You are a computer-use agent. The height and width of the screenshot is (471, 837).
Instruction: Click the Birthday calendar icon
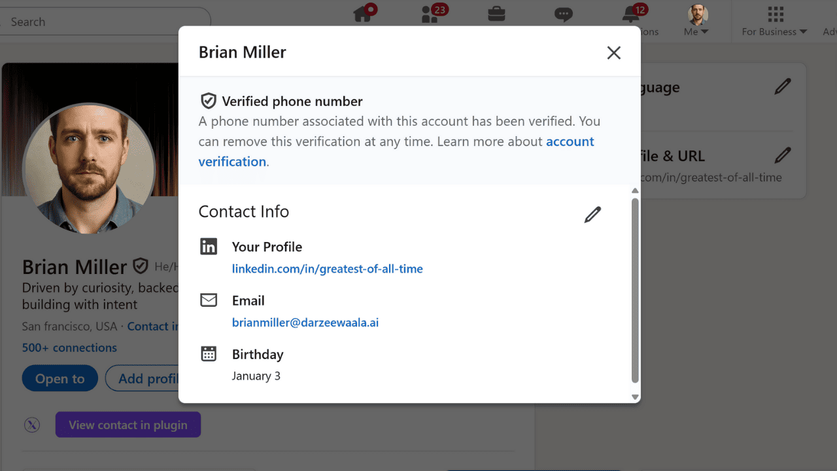click(209, 353)
